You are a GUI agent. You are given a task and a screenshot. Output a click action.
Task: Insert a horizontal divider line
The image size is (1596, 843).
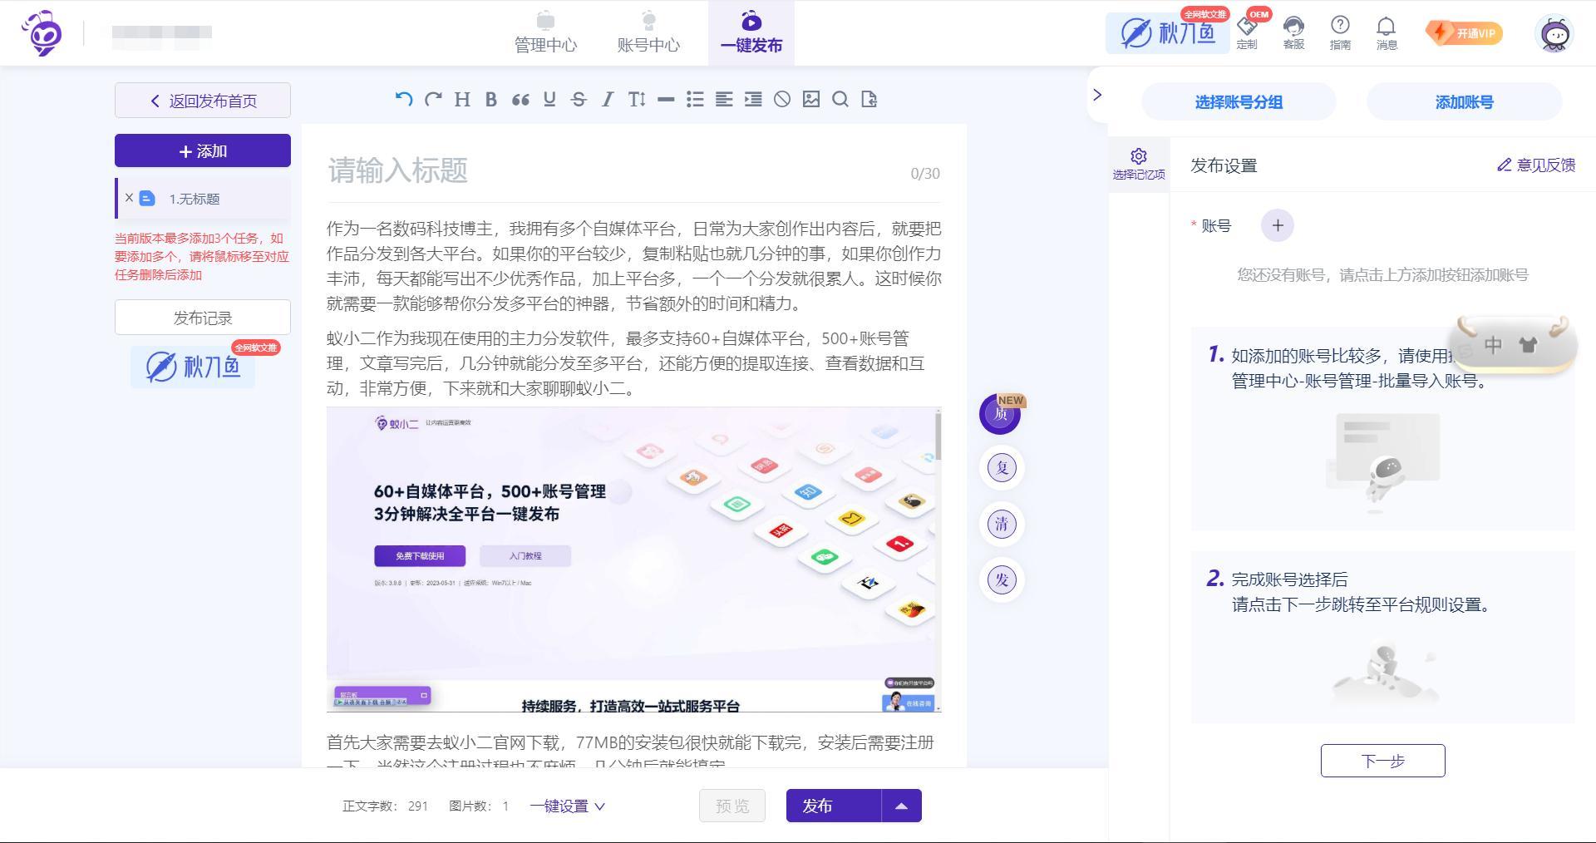click(666, 100)
